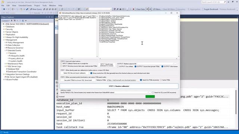Click STEP 3 Resolve callstacks button

pos(119,86)
